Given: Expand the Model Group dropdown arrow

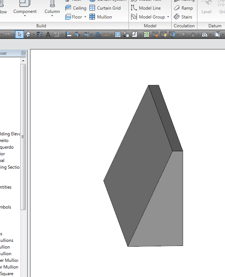Looking at the screenshot, I should pyautogui.click(x=168, y=17).
